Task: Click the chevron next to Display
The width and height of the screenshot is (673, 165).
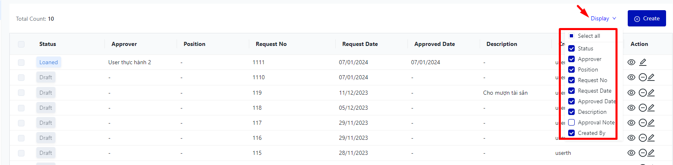Action: [x=614, y=18]
